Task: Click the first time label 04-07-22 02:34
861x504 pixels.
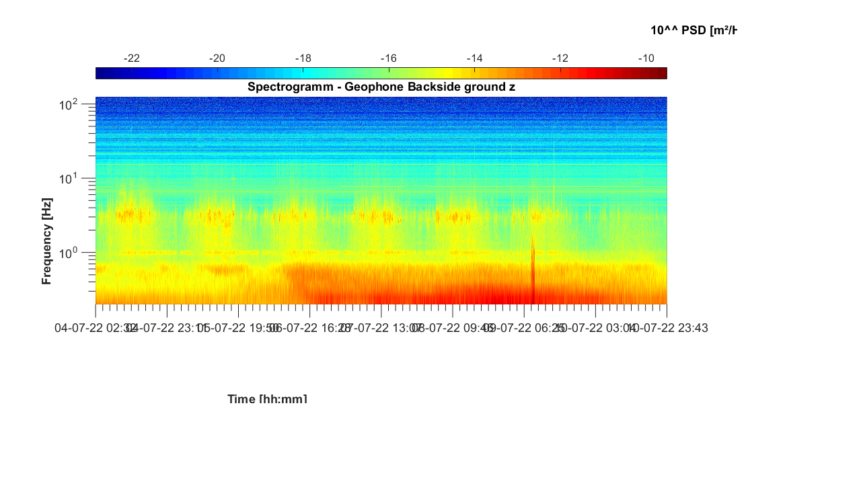Action: (x=94, y=328)
